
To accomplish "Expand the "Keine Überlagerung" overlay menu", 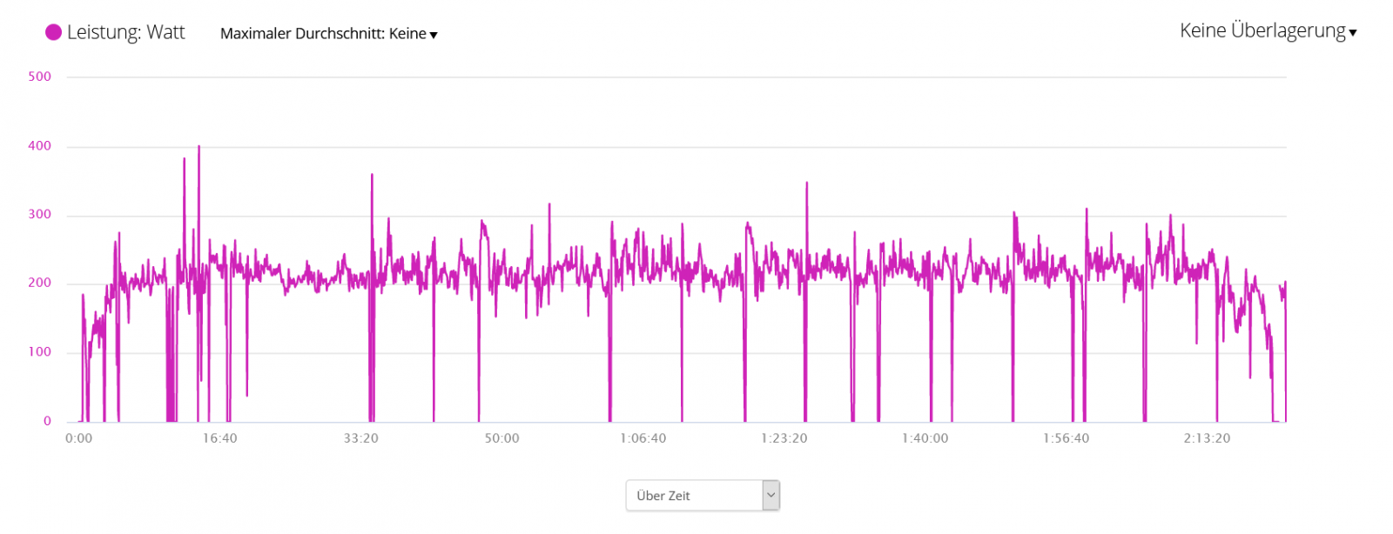I will [1262, 30].
